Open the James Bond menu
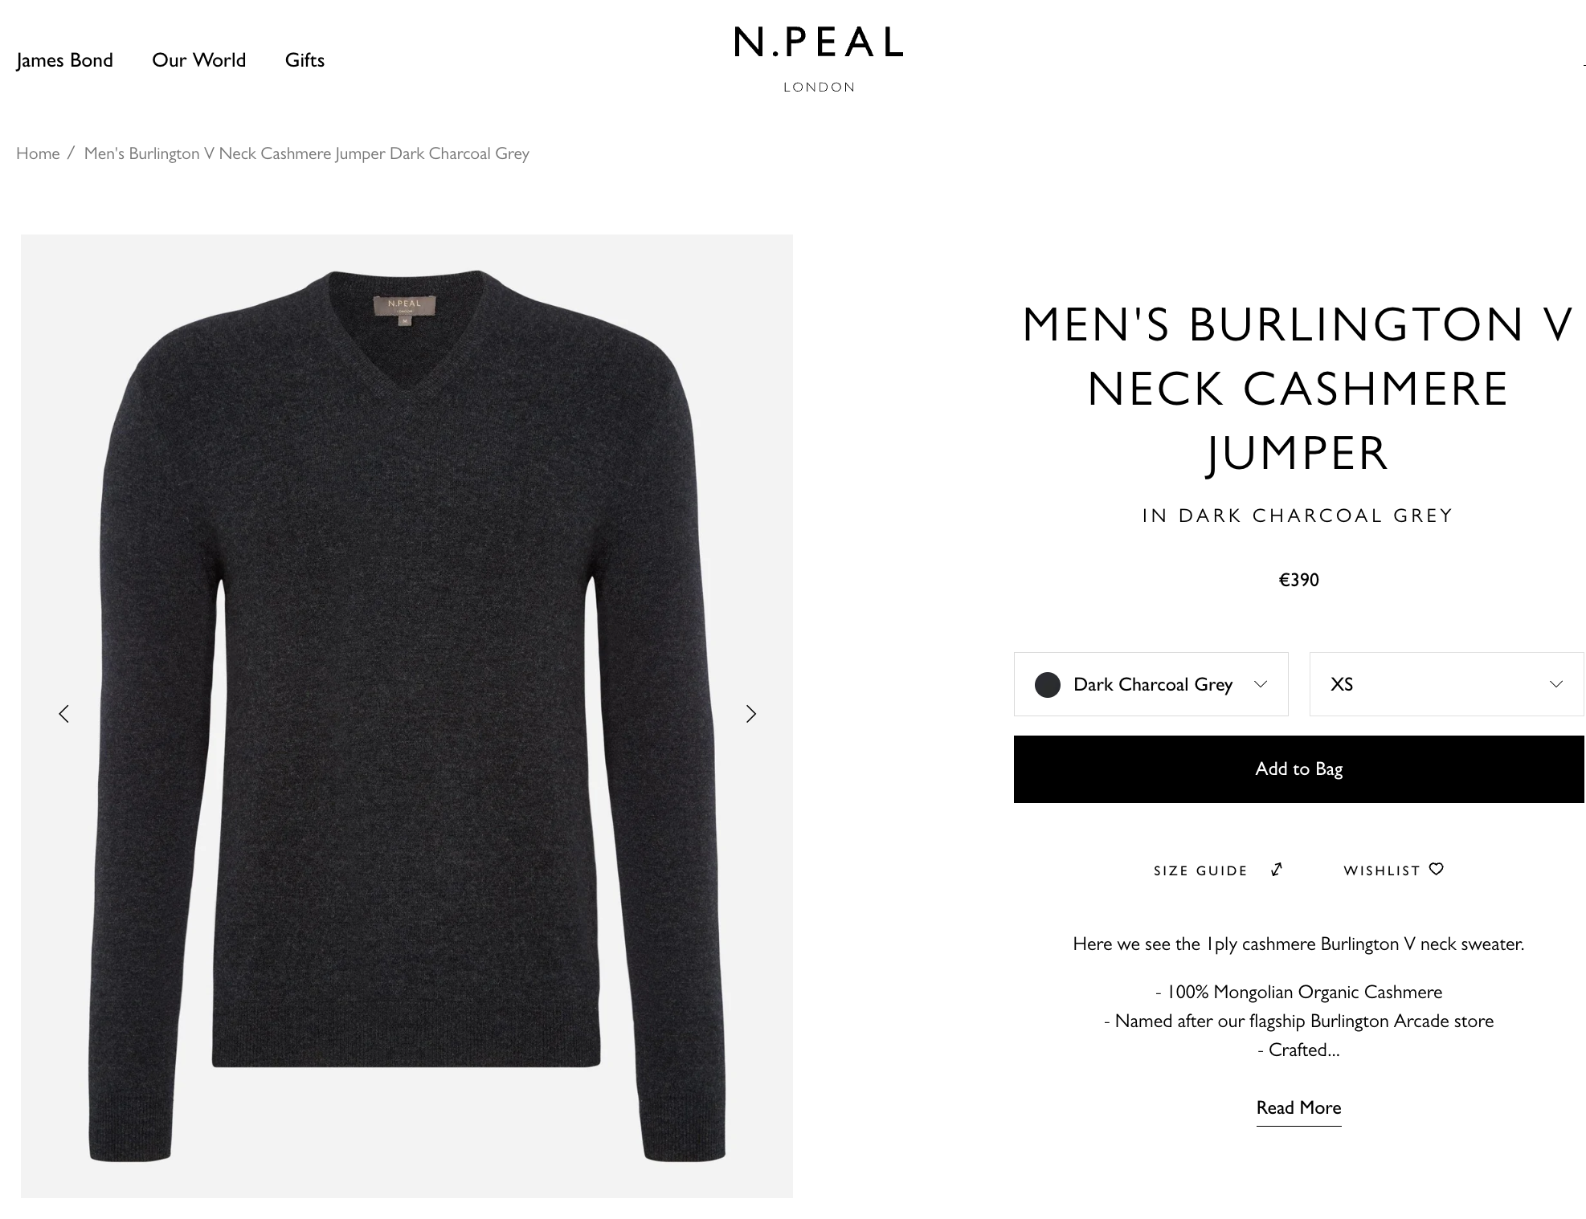This screenshot has width=1586, height=1219. coord(64,60)
